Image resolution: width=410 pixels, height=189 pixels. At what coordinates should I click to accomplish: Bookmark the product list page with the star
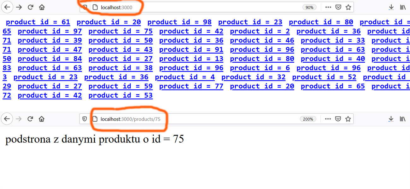(x=348, y=7)
